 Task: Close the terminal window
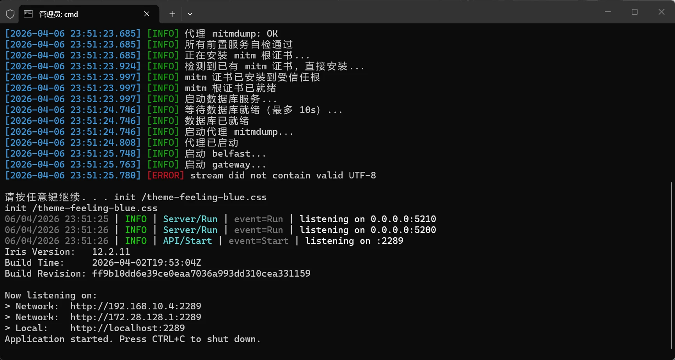pyautogui.click(x=661, y=12)
